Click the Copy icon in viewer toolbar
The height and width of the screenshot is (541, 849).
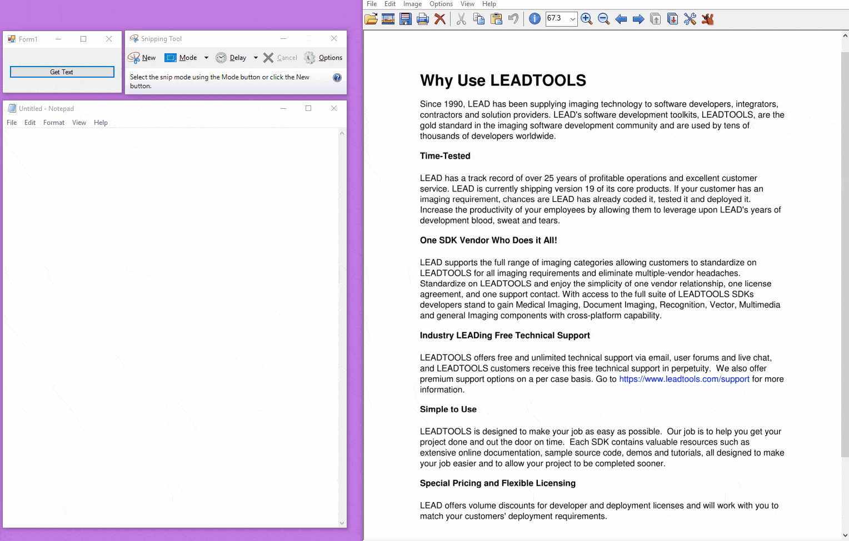pos(479,19)
